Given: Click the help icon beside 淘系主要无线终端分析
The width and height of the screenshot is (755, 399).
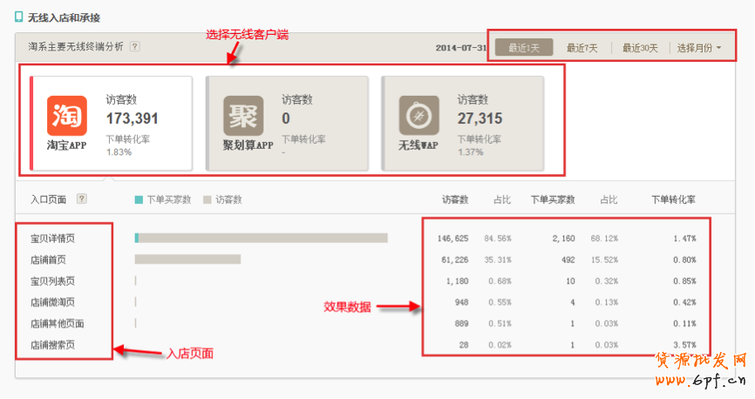Looking at the screenshot, I should point(135,47).
